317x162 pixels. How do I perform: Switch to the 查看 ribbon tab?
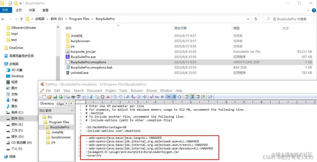coord(45,10)
